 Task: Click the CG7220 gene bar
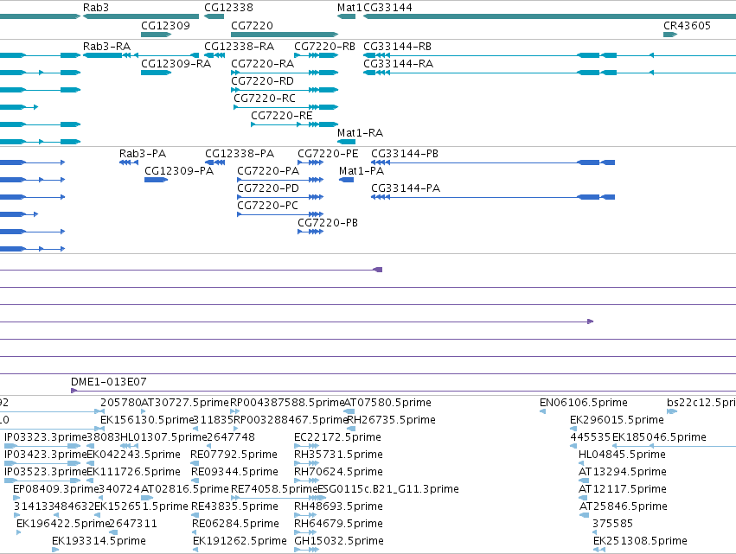point(285,35)
